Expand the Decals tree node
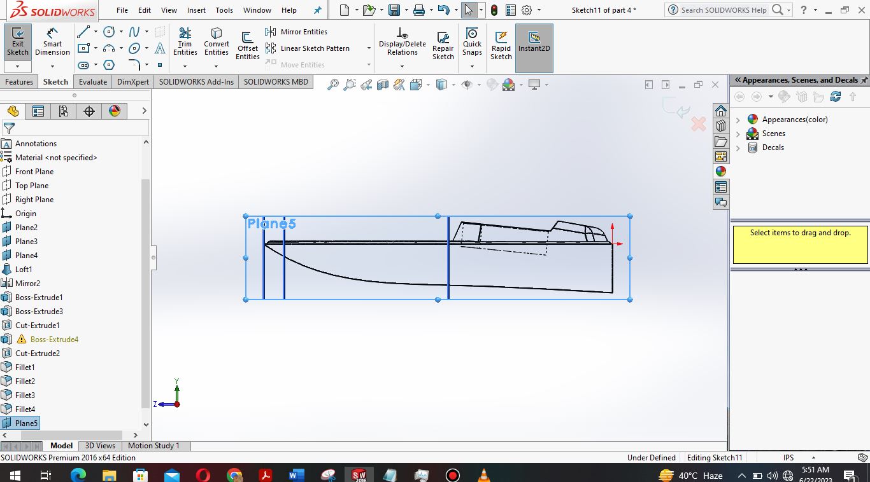The width and height of the screenshot is (870, 482). [738, 148]
